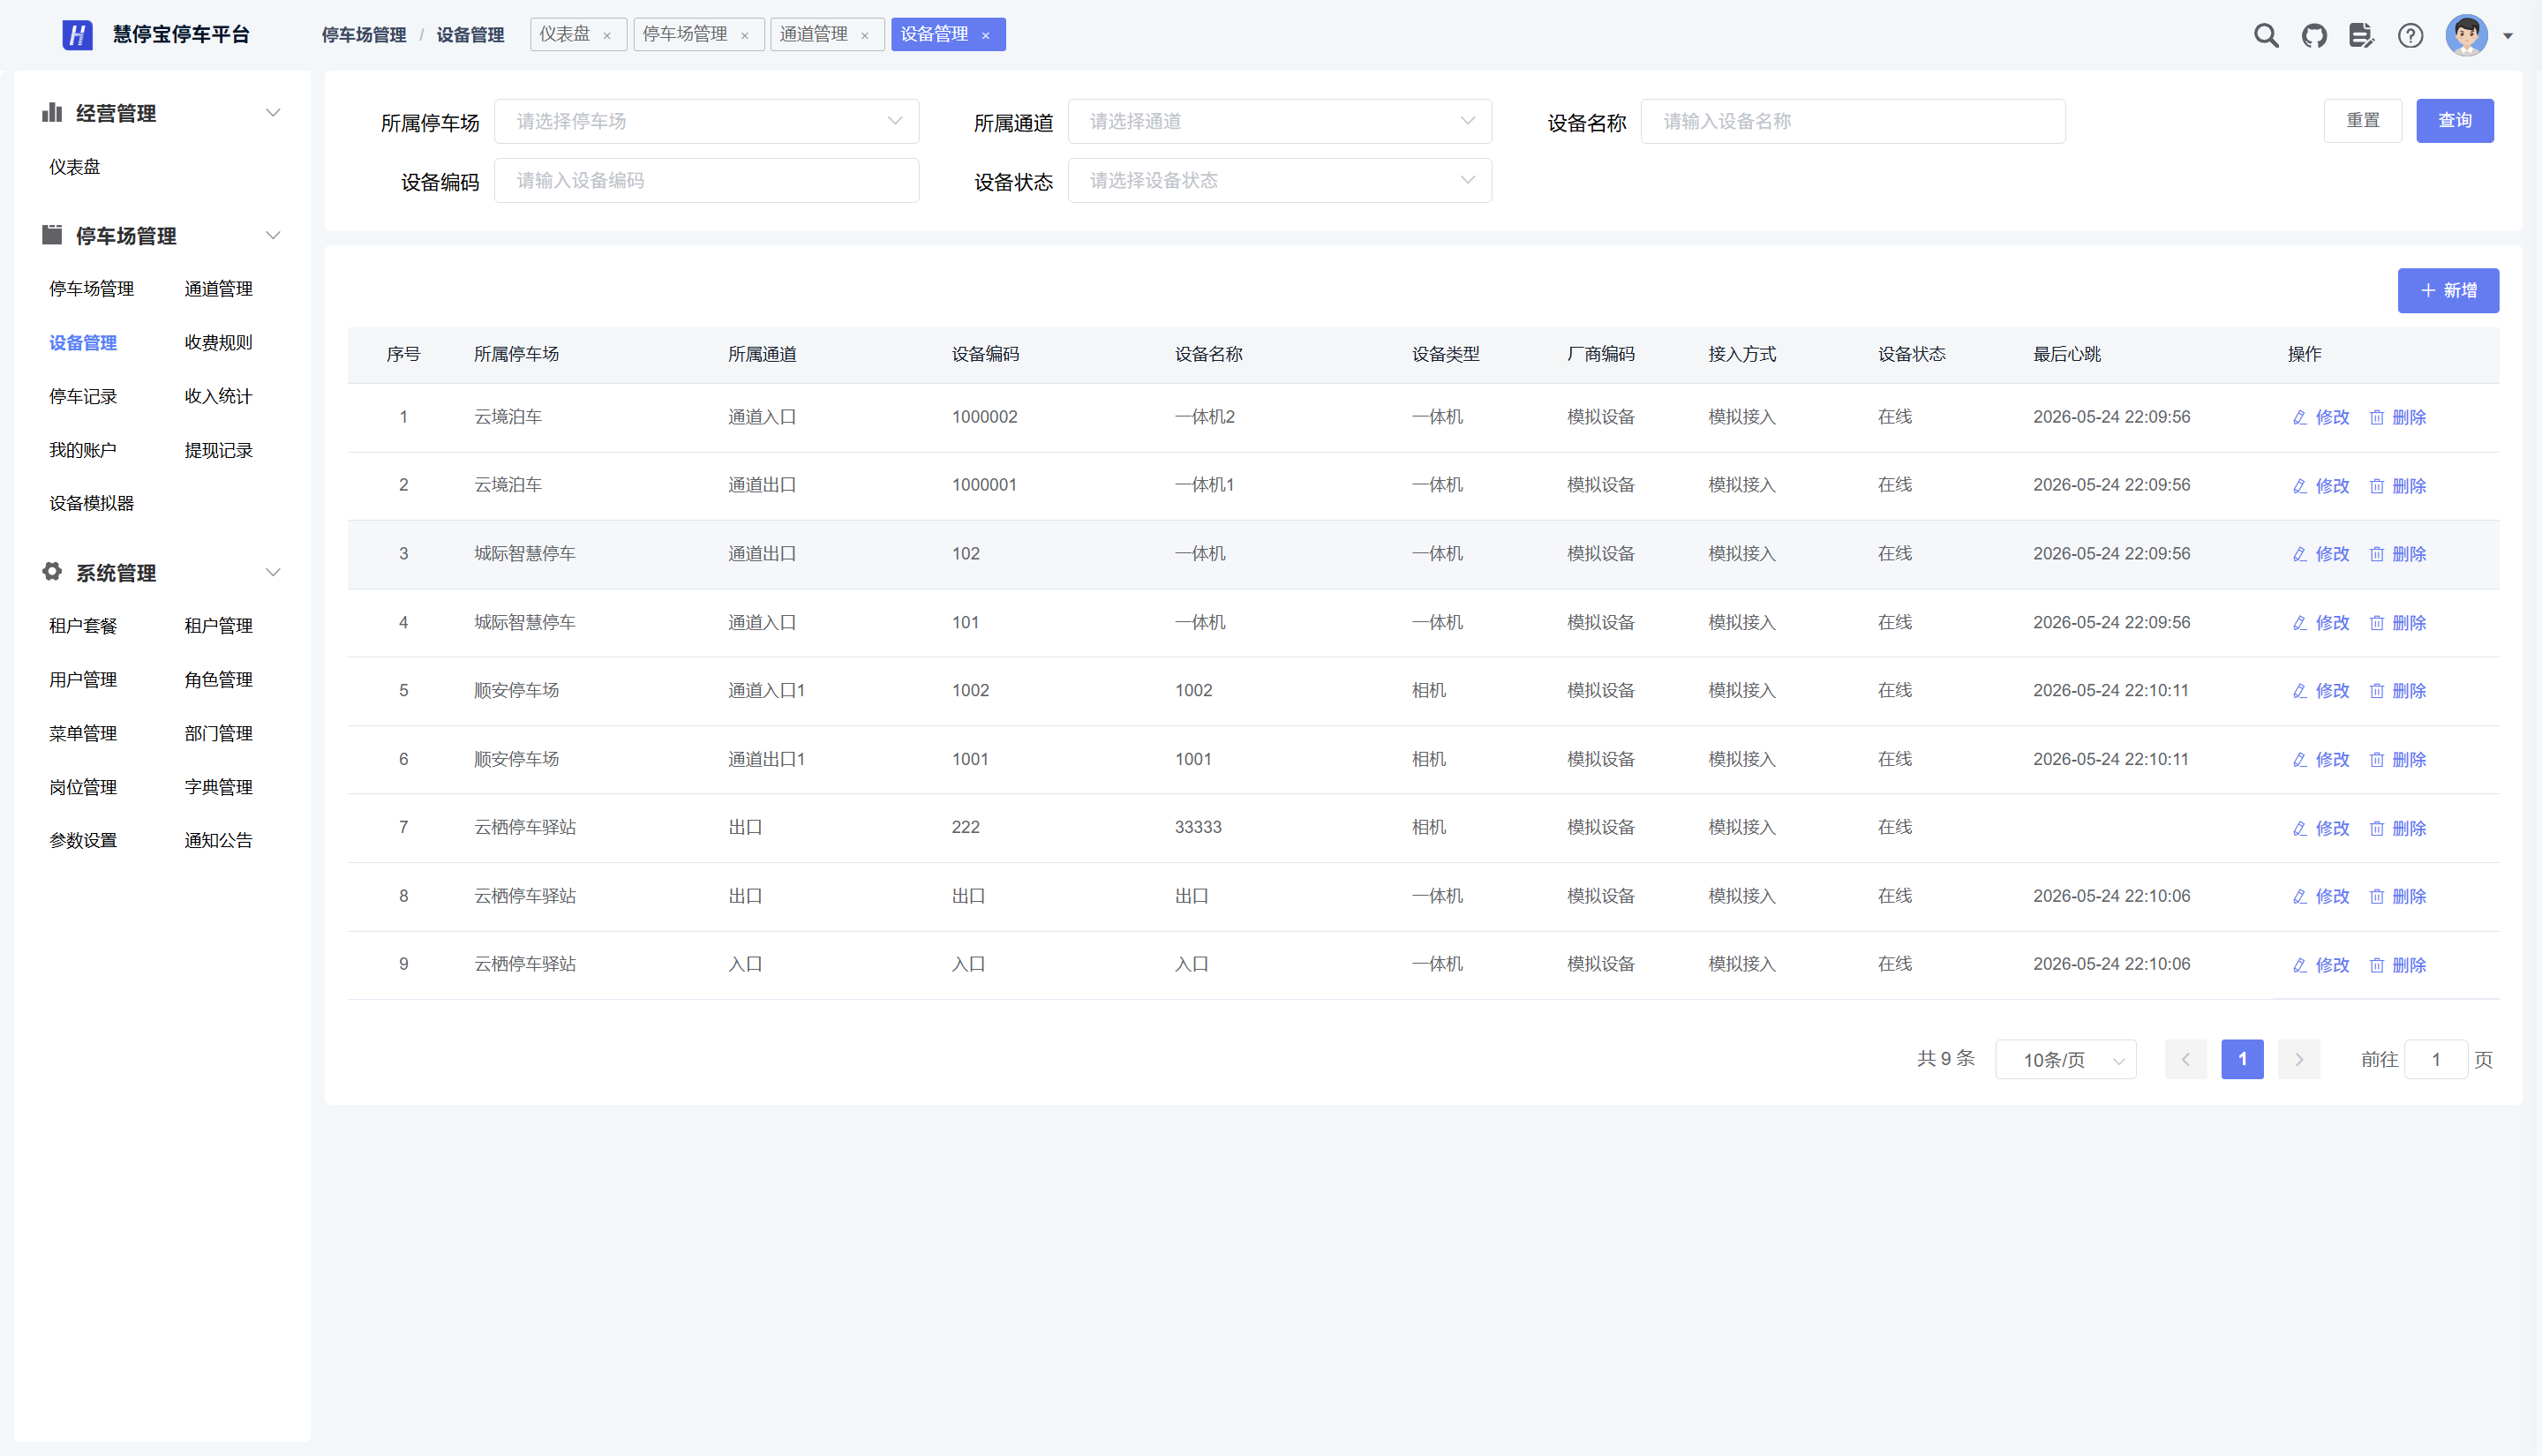Open 用户管理 in the sidebar
The image size is (2542, 1456).
tap(83, 680)
